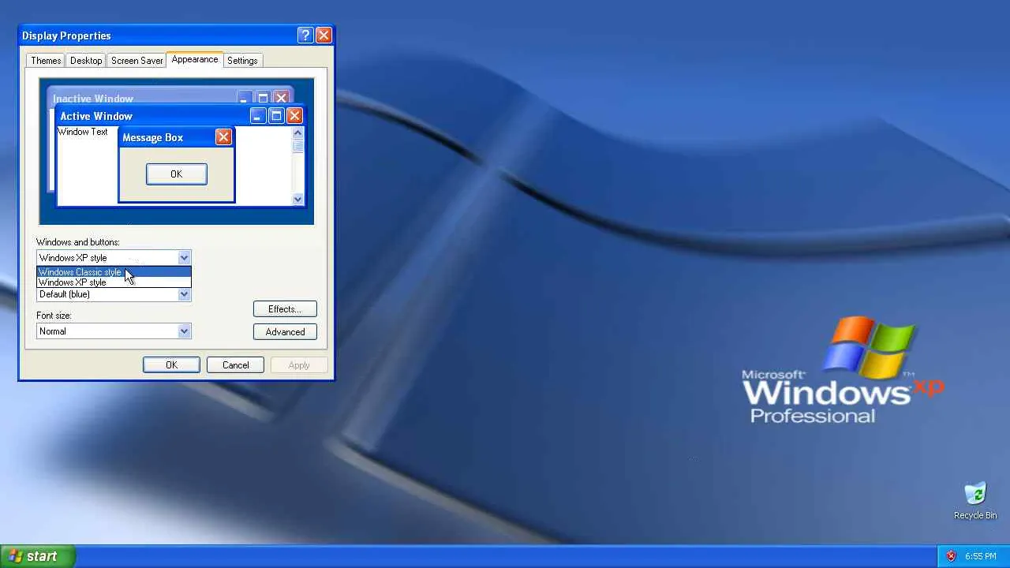1010x568 pixels.
Task: Click the 'Window Text' sample text
Action: click(x=83, y=133)
